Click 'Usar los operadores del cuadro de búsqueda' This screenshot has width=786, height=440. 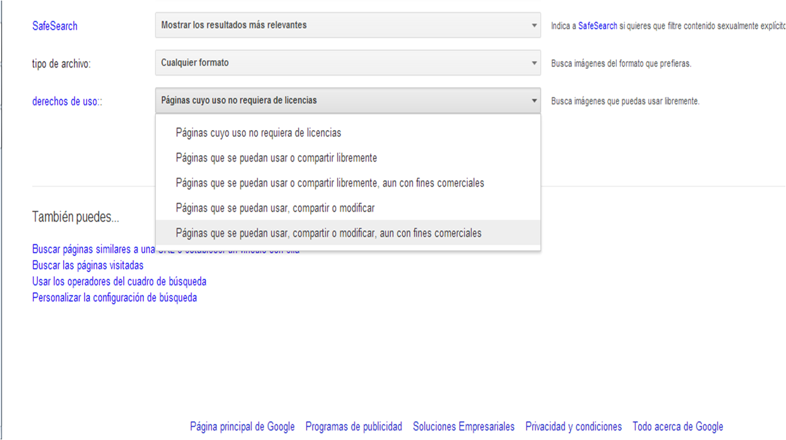coord(119,281)
